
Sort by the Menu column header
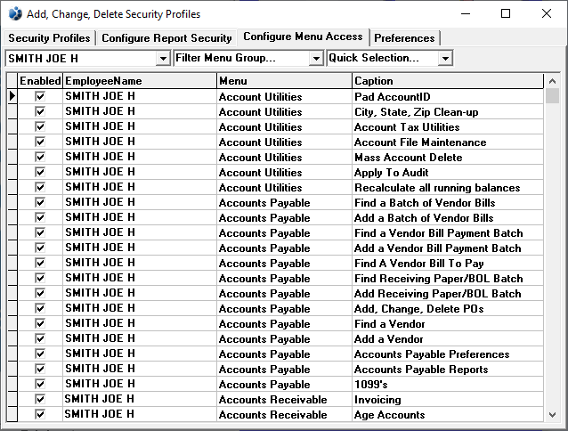[x=284, y=81]
